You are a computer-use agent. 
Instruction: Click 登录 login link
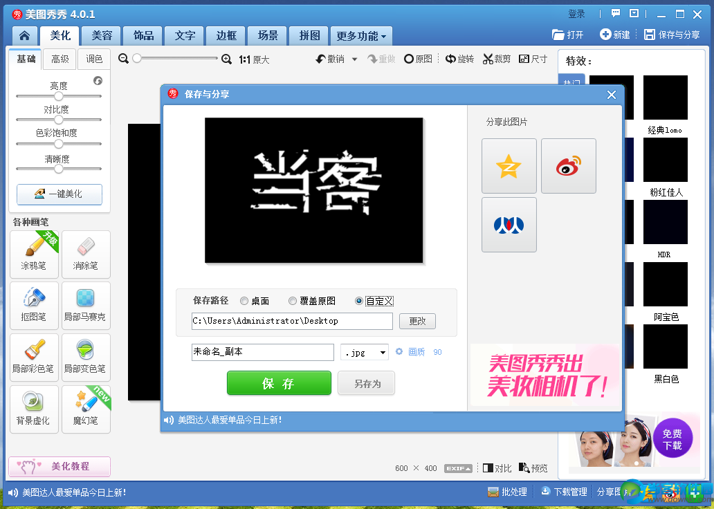click(576, 14)
